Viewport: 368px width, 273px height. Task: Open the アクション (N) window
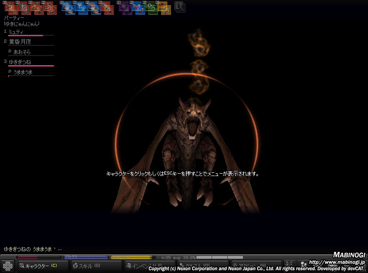(x=256, y=266)
